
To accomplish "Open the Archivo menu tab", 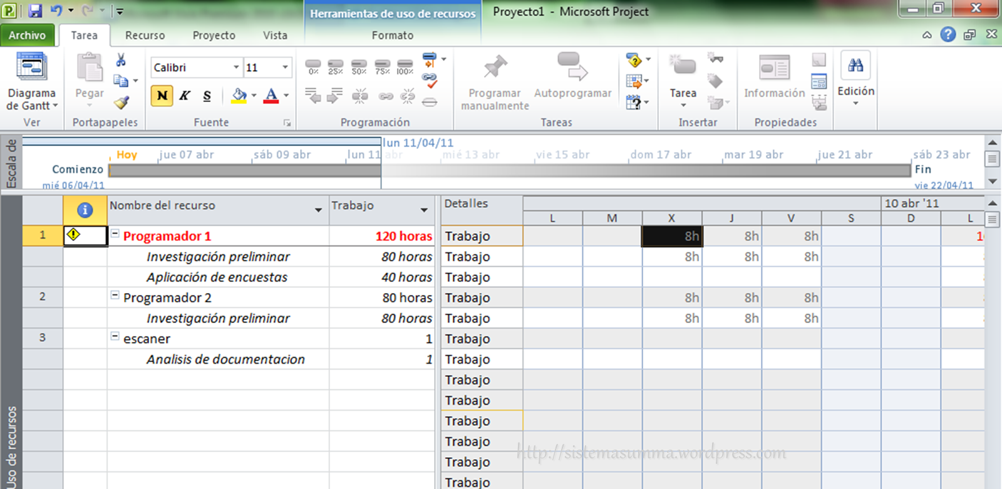I will pos(27,36).
